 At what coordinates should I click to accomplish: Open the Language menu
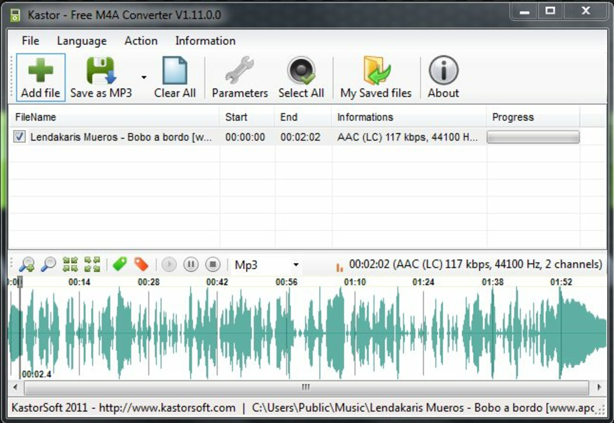tap(82, 41)
